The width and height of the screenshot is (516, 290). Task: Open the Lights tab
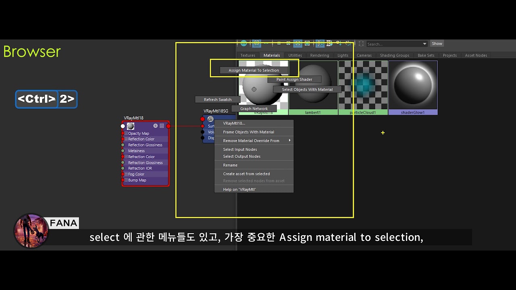tap(343, 55)
